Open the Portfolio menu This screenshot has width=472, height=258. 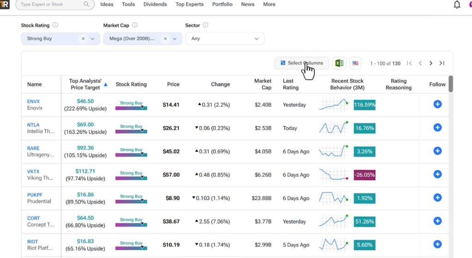(x=222, y=4)
